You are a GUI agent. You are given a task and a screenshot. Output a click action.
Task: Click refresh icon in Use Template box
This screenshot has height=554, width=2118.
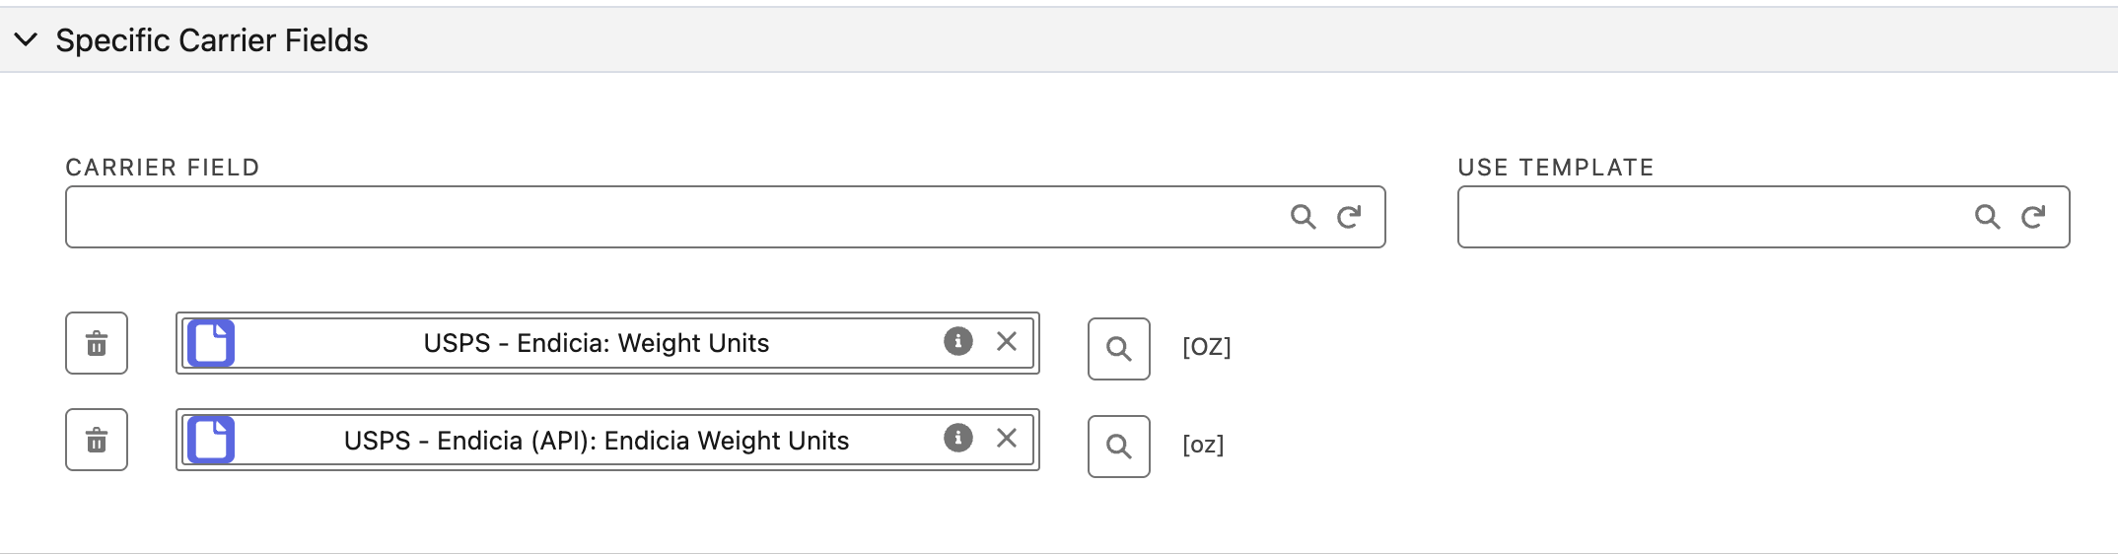point(2033,217)
